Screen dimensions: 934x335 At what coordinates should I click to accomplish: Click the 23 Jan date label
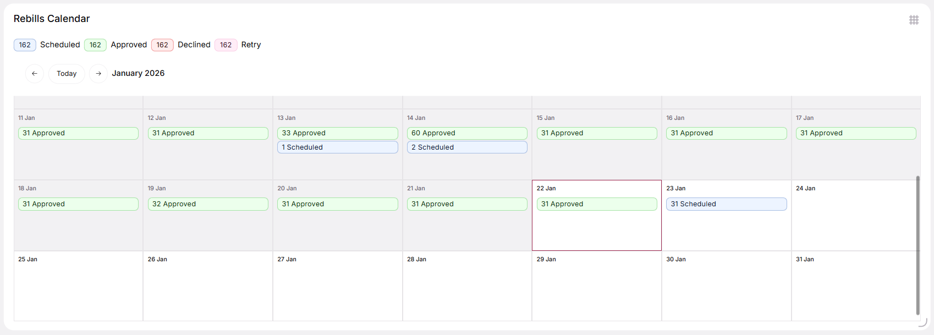pyautogui.click(x=676, y=188)
